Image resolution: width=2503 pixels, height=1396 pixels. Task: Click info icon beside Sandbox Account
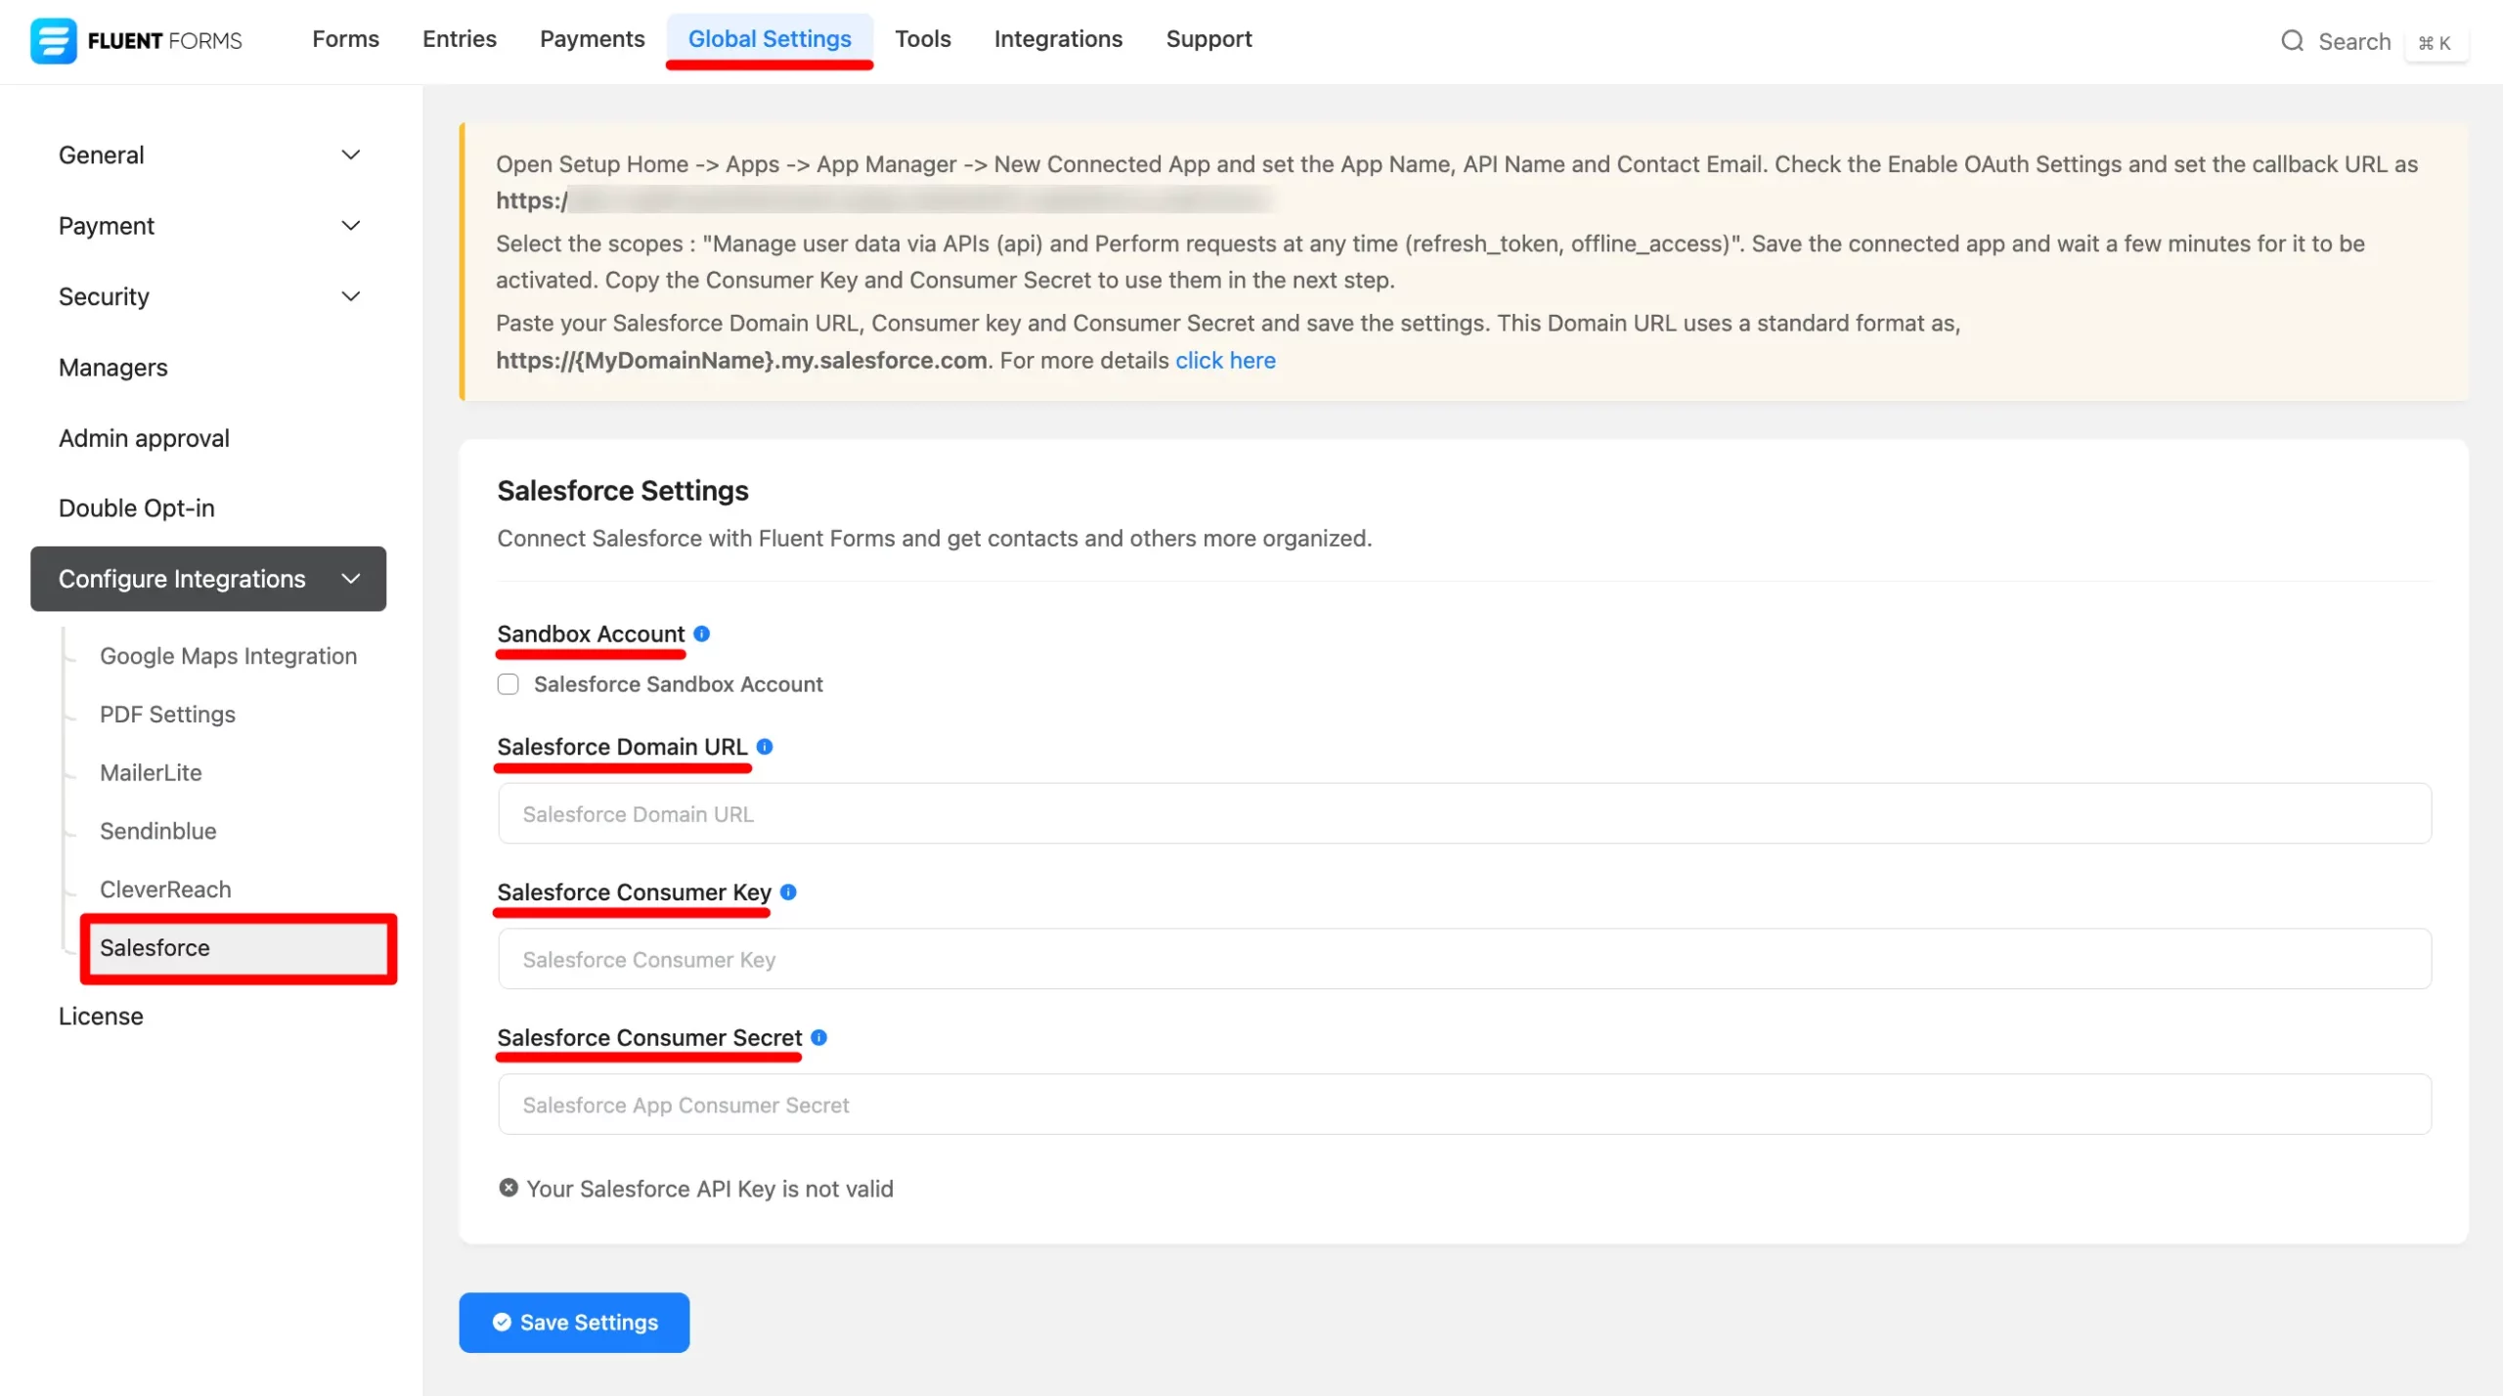(x=702, y=633)
